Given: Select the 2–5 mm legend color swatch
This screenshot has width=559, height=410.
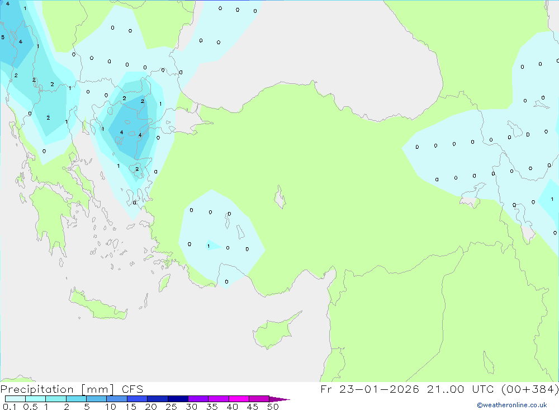Looking at the screenshot, I should pyautogui.click(x=76, y=399).
